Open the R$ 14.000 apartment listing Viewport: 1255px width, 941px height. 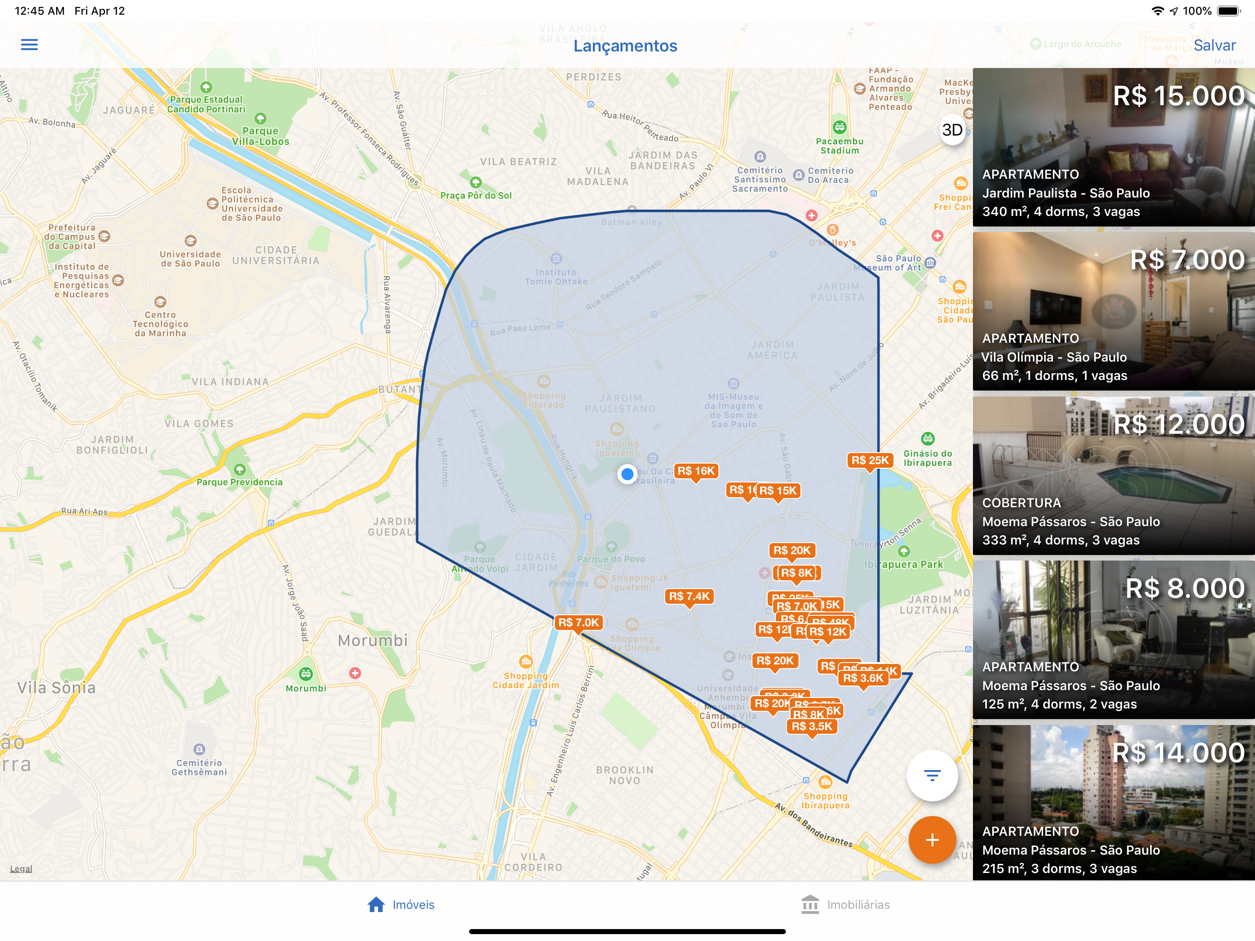(1113, 803)
